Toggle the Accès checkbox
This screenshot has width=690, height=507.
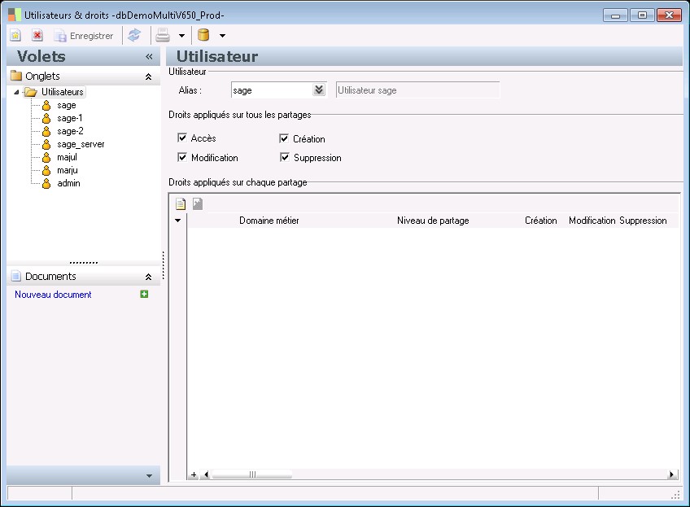click(x=182, y=138)
